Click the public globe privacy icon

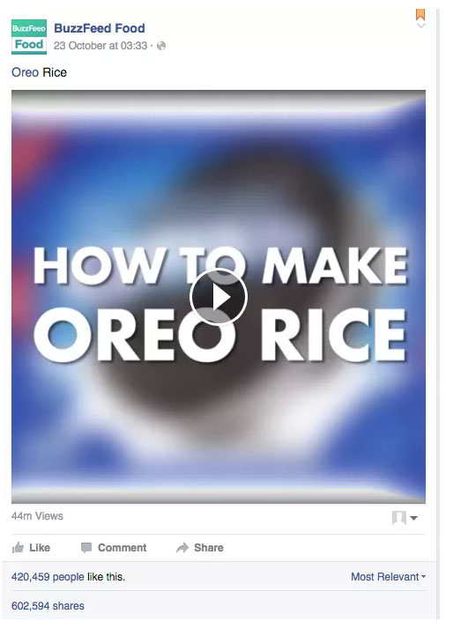161,46
